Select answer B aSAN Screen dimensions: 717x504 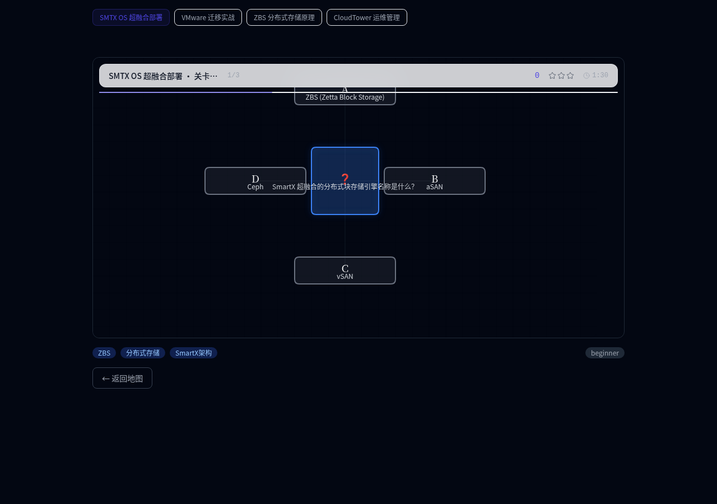[435, 181]
